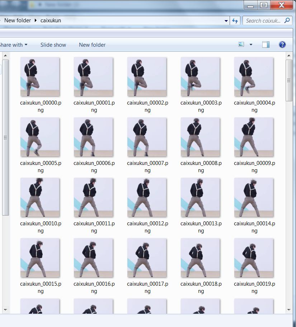The width and height of the screenshot is (296, 327).
Task: Click the navigation pane scrollbar thumb
Action: (x=6, y=138)
